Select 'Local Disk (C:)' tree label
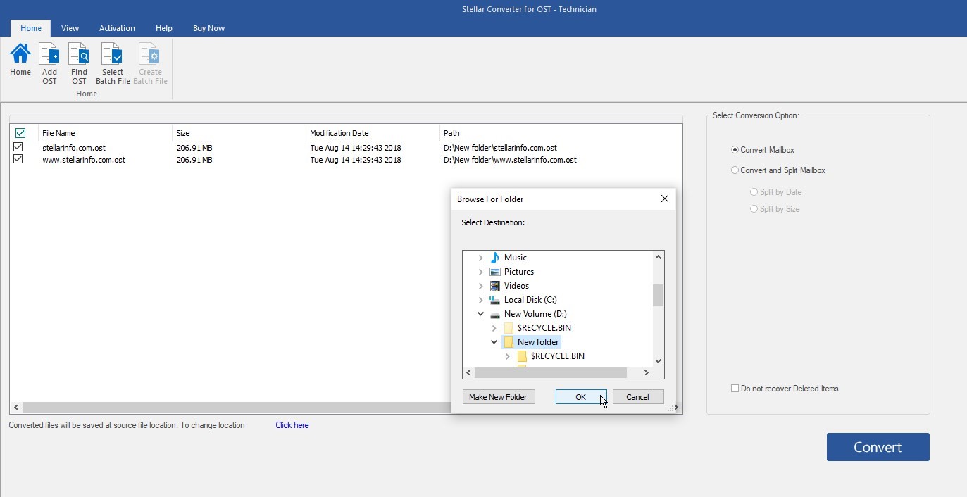967x497 pixels. (530, 300)
